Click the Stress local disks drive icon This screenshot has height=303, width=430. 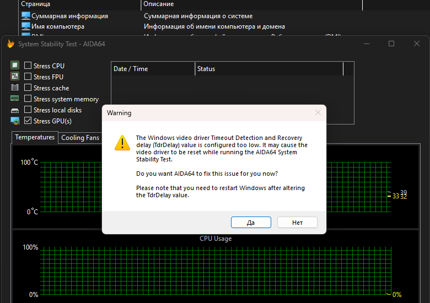pos(15,110)
